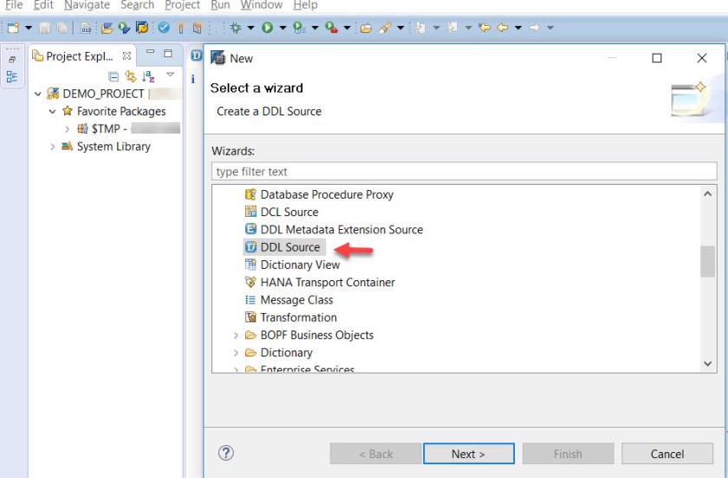
Task: Close the Project Explorer tab with its X
Action: pyautogui.click(x=127, y=56)
